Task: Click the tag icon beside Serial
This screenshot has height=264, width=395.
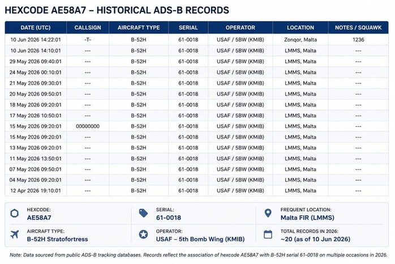Action: (143, 213)
